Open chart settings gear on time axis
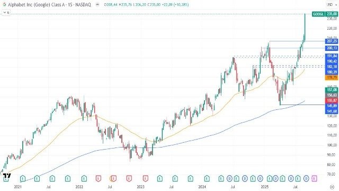This screenshot has height=191, width=339. (332, 186)
